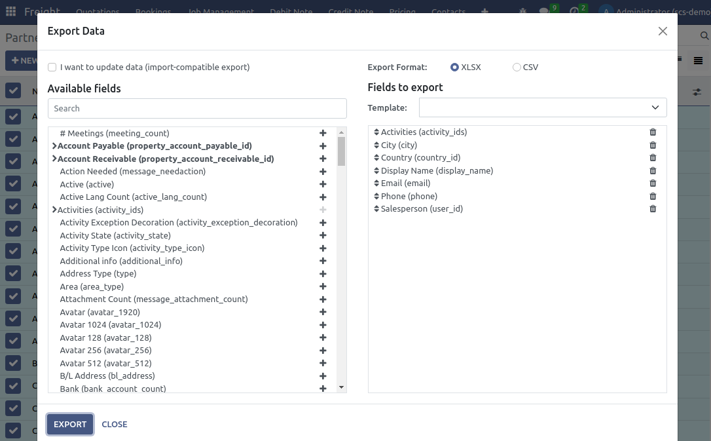Click the Export button
Screen dimensions: 711x441
69,424
